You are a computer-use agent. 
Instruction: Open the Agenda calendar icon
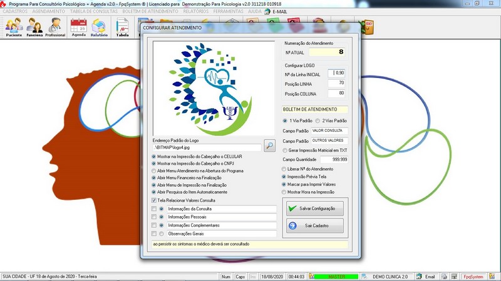point(79,27)
